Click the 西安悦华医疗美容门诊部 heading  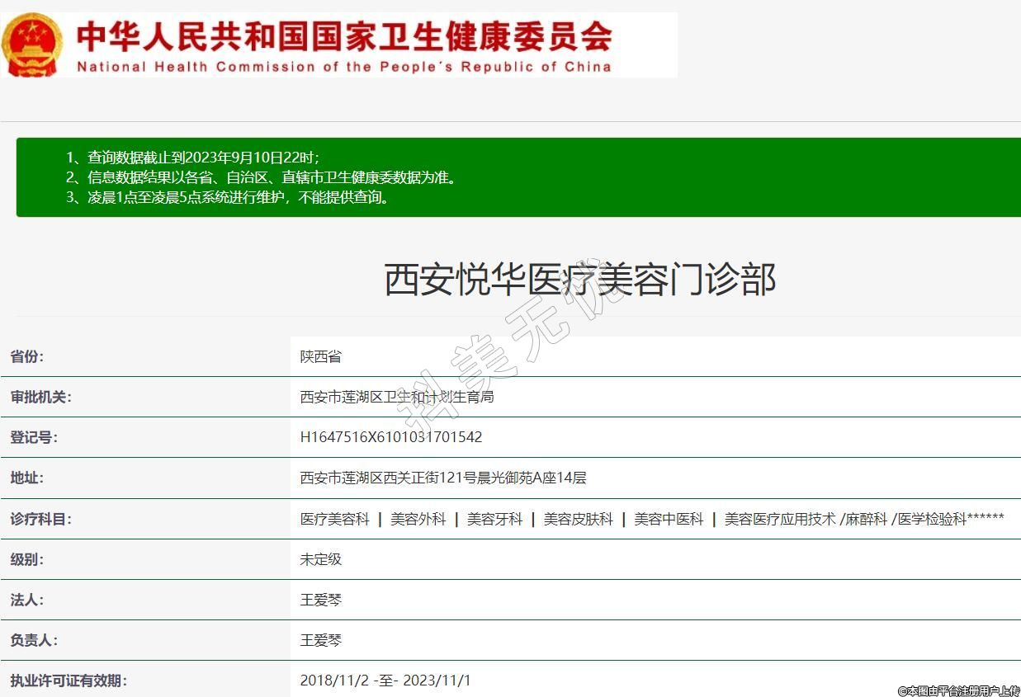579,280
